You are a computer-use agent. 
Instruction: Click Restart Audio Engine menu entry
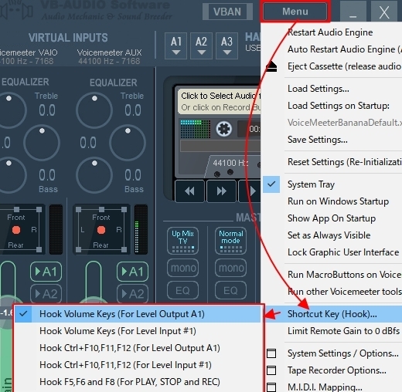point(330,32)
